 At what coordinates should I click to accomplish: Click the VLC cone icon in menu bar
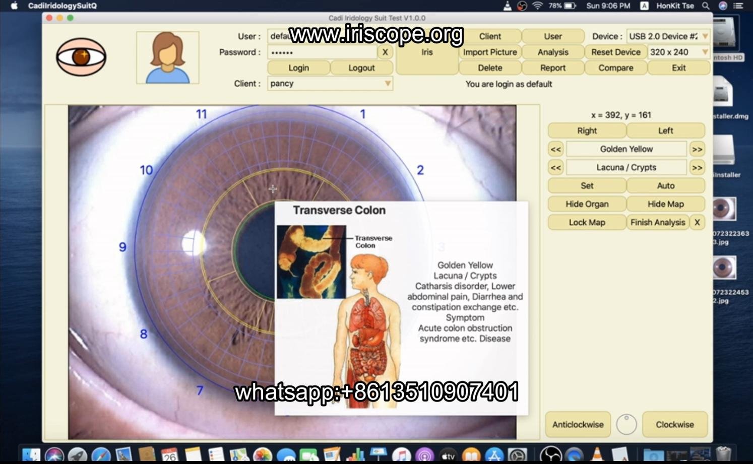(508, 6)
